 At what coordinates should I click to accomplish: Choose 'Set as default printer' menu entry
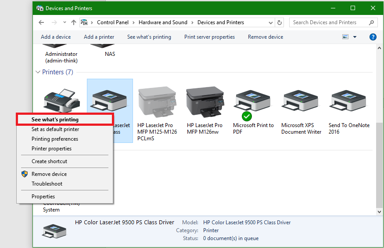[55, 129]
